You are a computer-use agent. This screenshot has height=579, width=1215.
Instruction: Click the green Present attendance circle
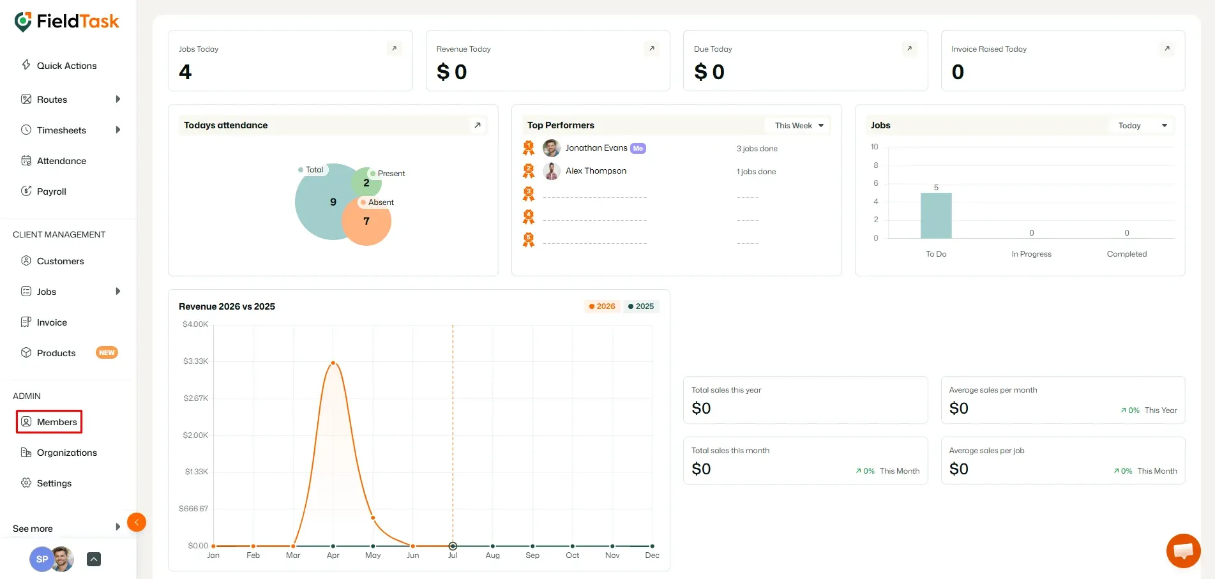point(366,182)
